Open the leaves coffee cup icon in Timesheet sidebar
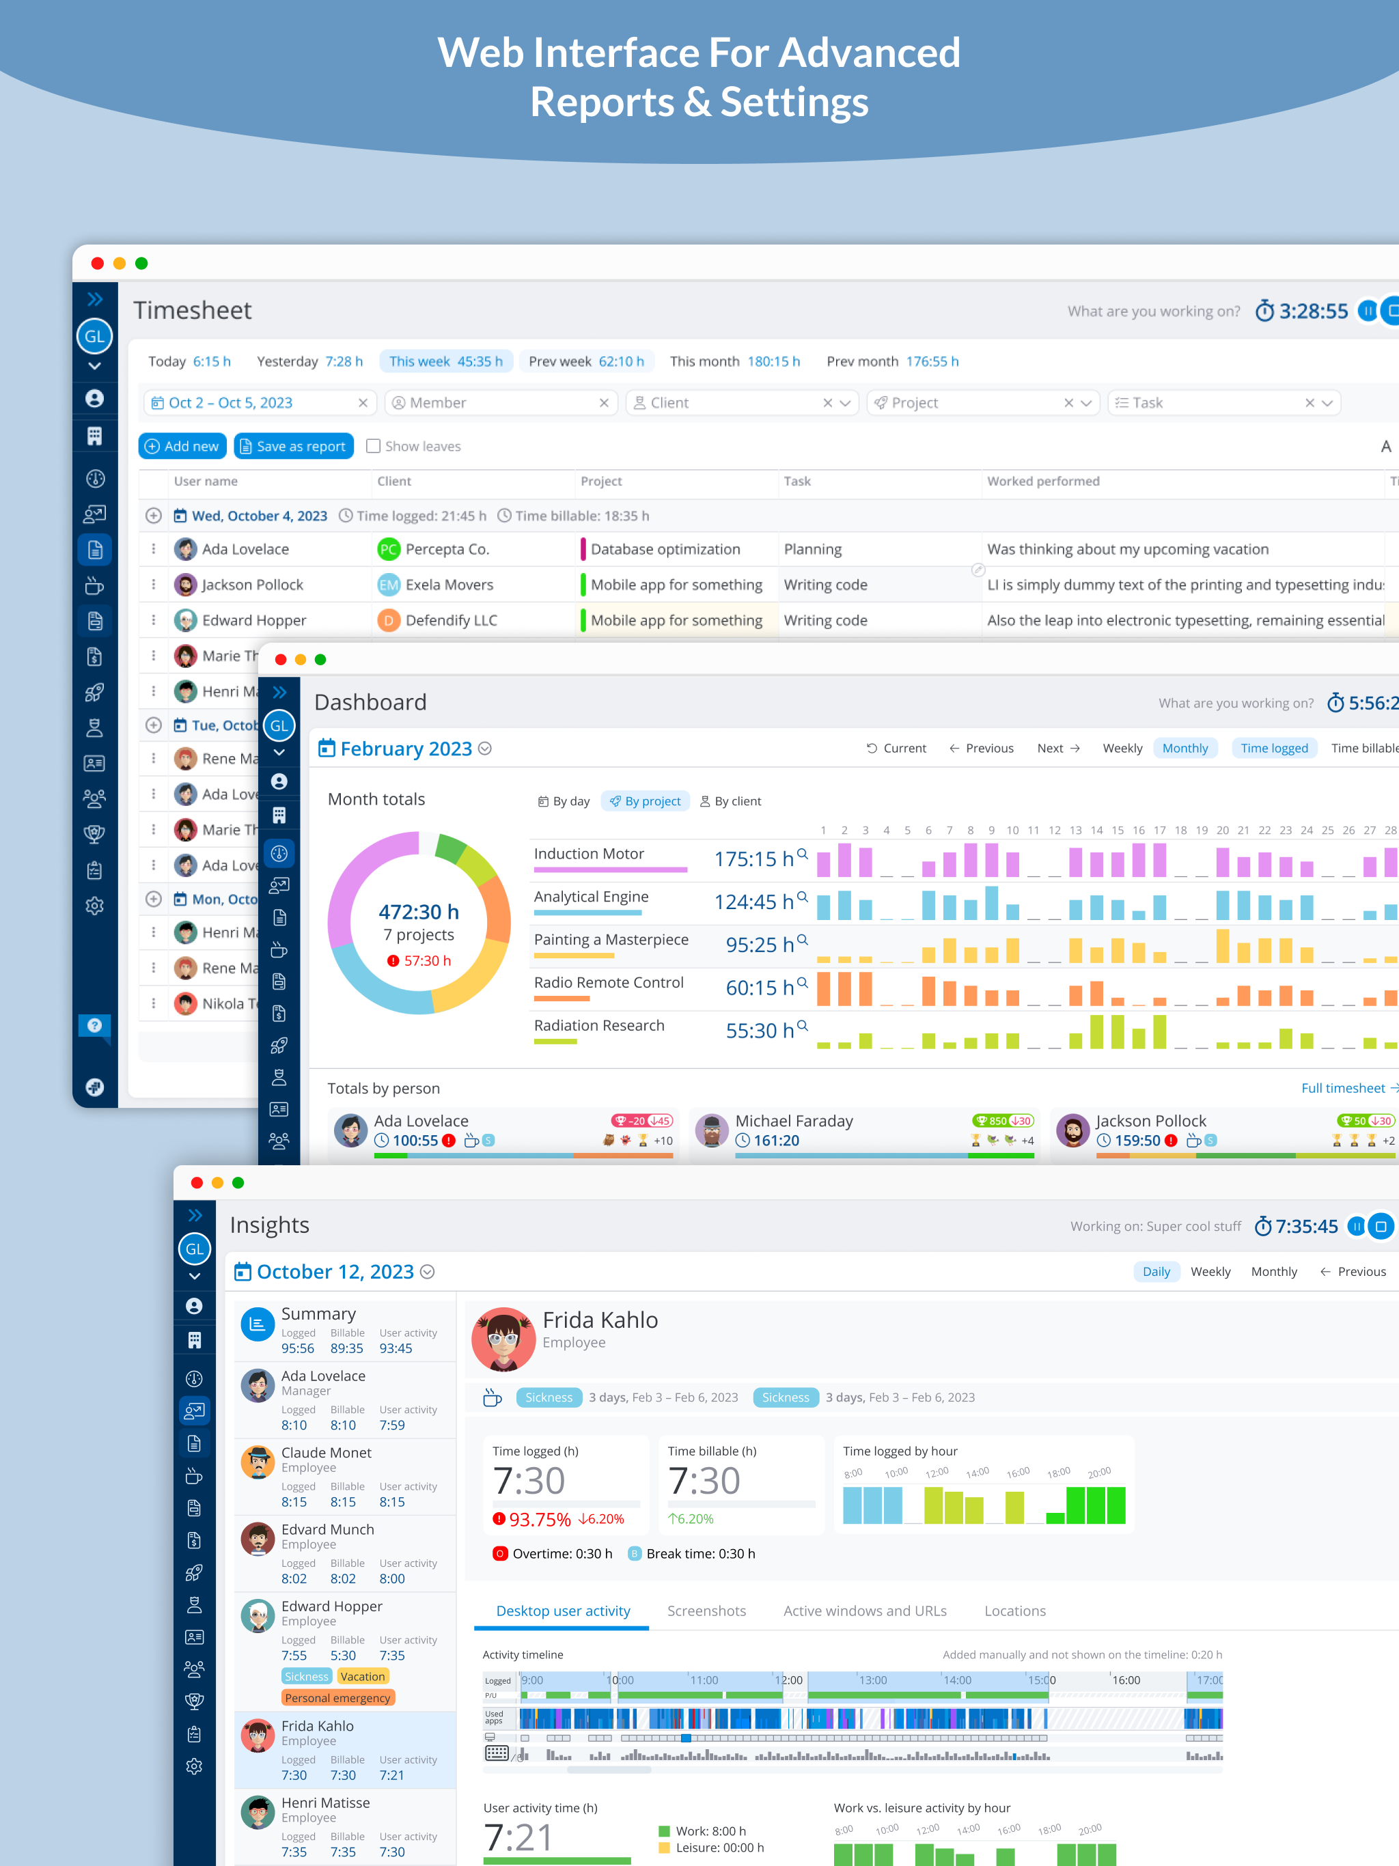 pos(94,585)
